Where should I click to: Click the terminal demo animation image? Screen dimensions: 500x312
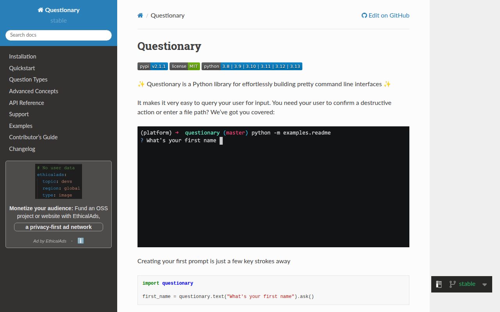[x=273, y=187]
